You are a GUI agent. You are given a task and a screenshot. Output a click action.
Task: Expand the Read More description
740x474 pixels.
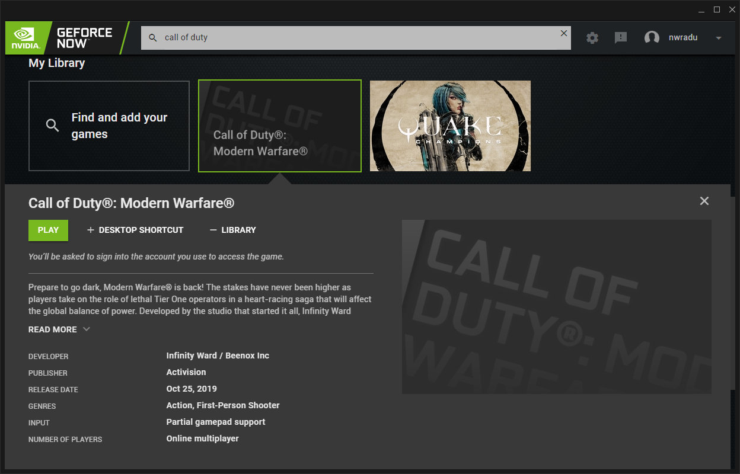(59, 329)
